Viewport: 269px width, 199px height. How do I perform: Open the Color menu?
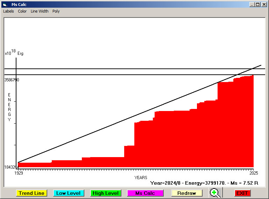[x=22, y=11]
